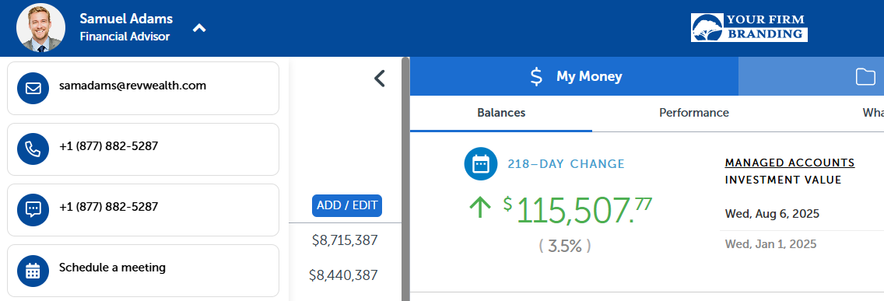
Task: Click the vertical panel scrollbar
Action: click(x=405, y=179)
